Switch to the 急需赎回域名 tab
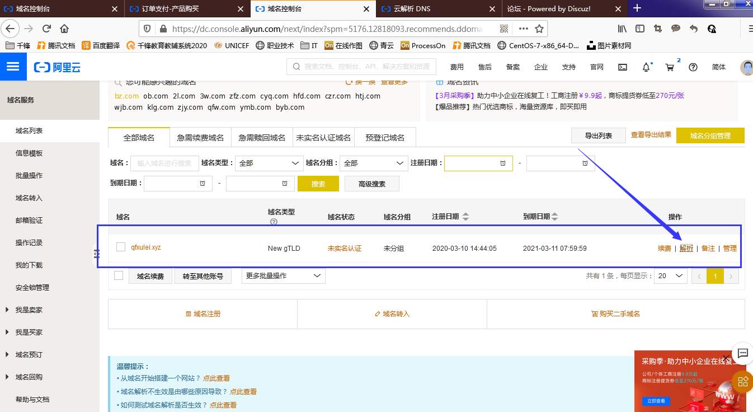The height and width of the screenshot is (412, 753). [262, 137]
